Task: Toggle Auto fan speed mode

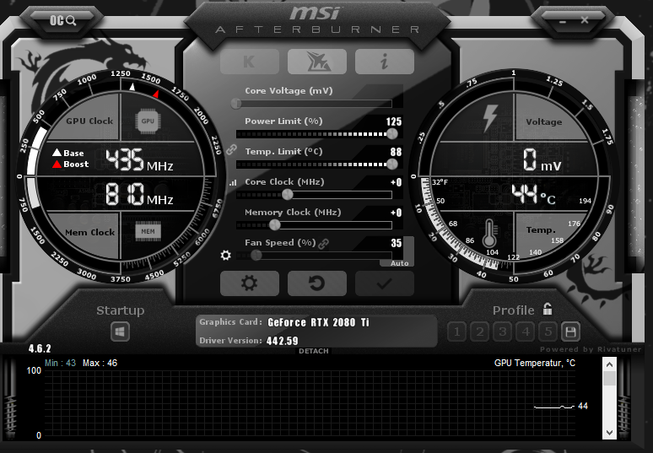Action: click(399, 263)
